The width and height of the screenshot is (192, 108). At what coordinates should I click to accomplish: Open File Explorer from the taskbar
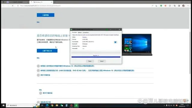tap(57, 105)
